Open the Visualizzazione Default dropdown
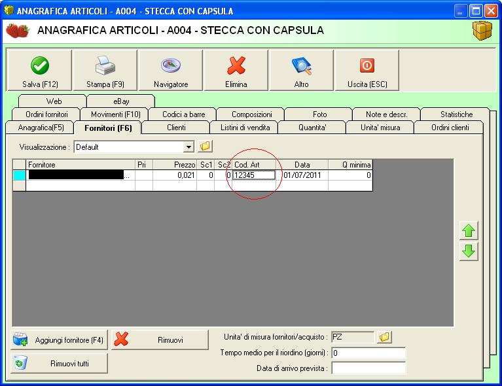 click(188, 147)
